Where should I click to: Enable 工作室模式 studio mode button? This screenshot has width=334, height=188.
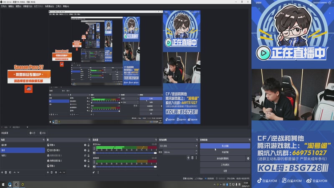click(x=225, y=165)
